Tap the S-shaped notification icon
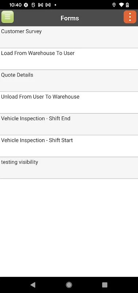This screenshot has width=138, height=293. click(x=33, y=5)
